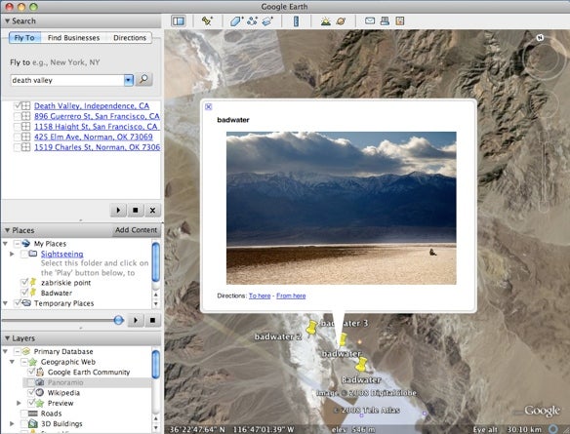This screenshot has width=570, height=434.
Task: Clear the search results with X button
Action: (x=152, y=210)
